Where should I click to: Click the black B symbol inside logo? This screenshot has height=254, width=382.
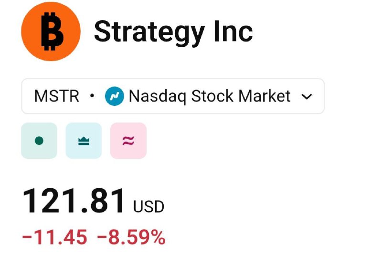tap(50, 31)
